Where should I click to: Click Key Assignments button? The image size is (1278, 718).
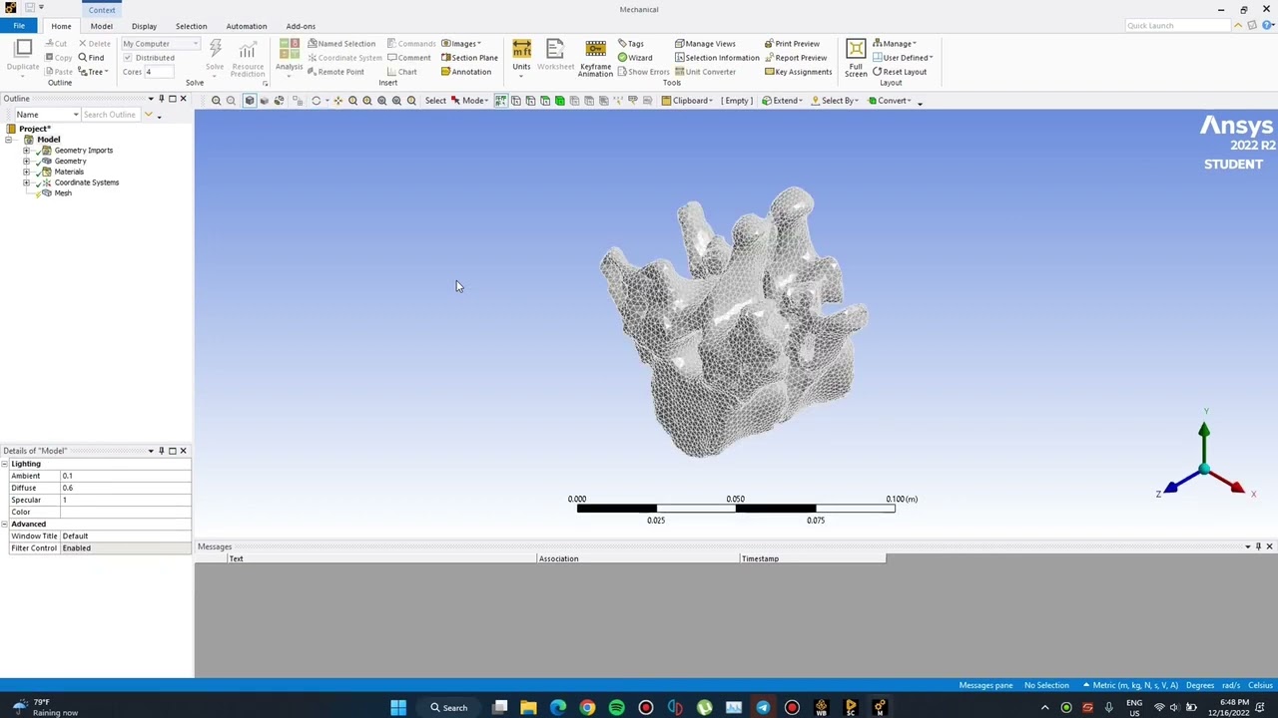tap(798, 72)
